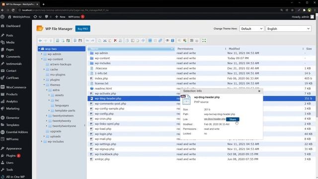Select aiowm-backups folder in the tree
Viewport: 318px width, 179px height.
61,64
